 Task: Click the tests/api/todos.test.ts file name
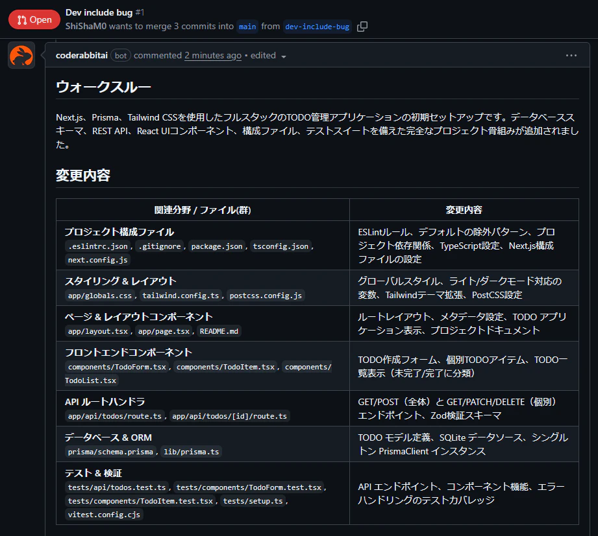pos(117,487)
